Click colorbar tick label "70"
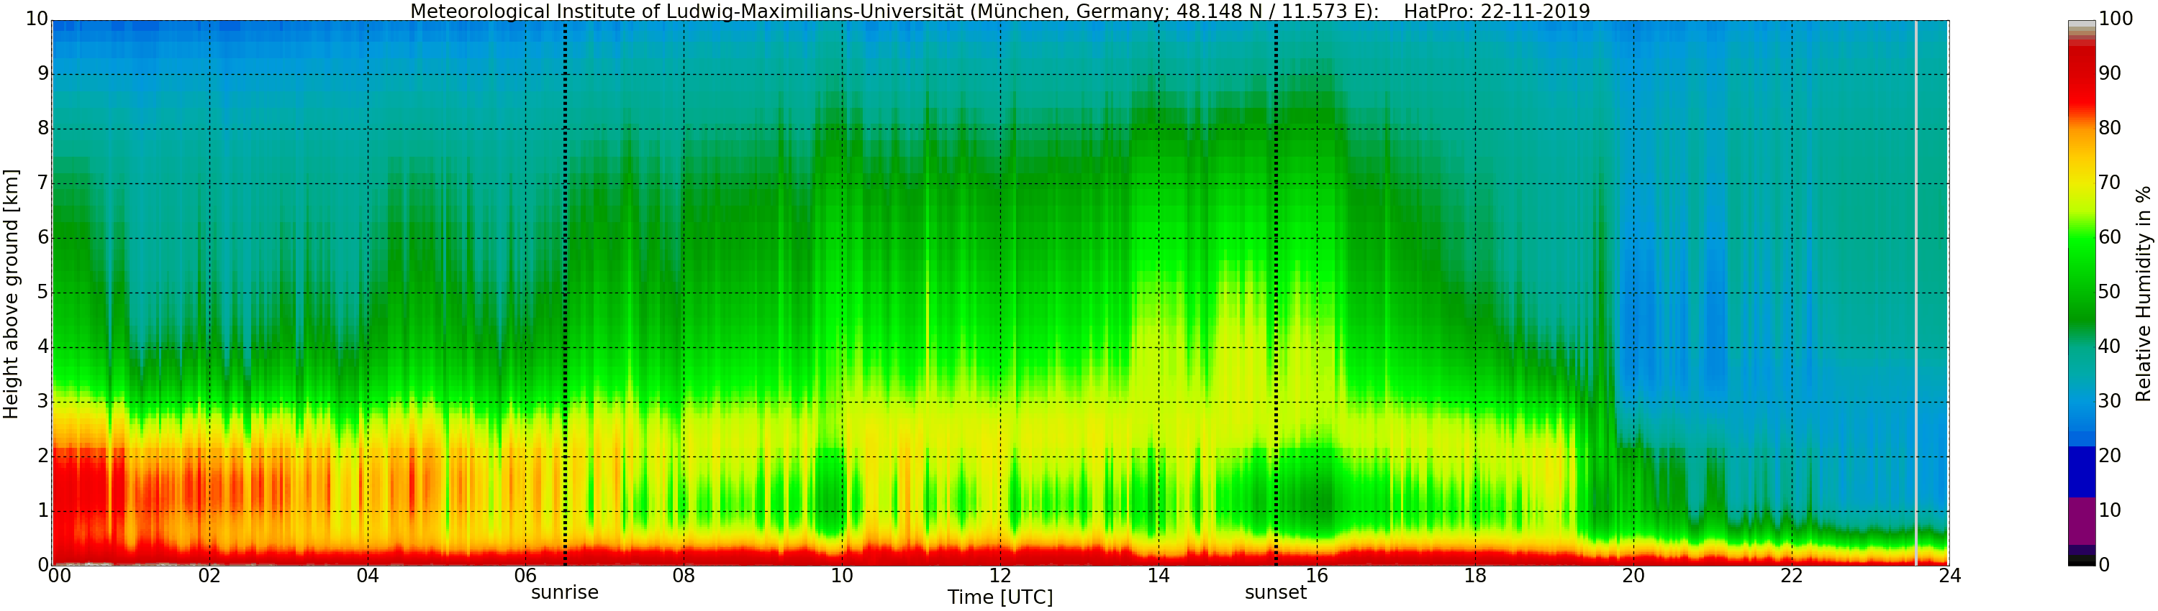Viewport: 2158px width, 611px height. pyautogui.click(x=2109, y=183)
